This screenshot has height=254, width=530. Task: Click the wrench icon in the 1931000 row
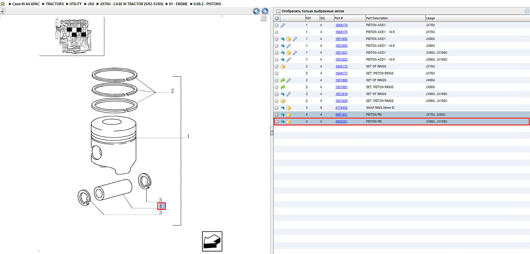click(289, 80)
